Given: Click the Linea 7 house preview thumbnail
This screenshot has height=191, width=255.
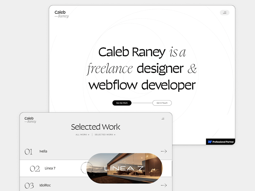Looking at the screenshot, I should click(125, 168).
